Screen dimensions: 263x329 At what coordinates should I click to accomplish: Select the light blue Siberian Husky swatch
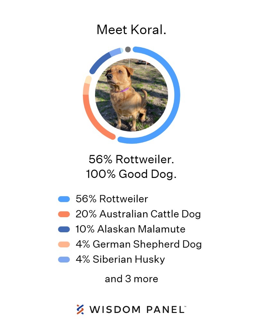pyautogui.click(x=64, y=260)
